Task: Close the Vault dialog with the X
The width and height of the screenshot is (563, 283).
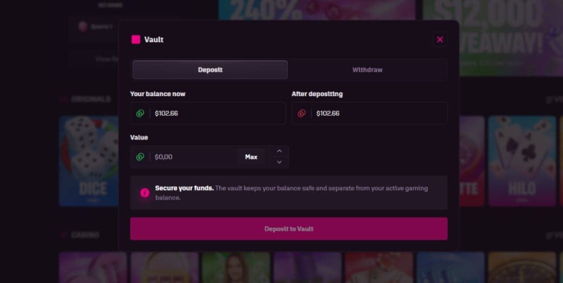Action: [440, 39]
